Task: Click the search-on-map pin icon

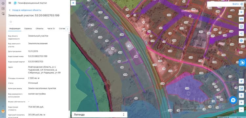Action: click(x=241, y=95)
